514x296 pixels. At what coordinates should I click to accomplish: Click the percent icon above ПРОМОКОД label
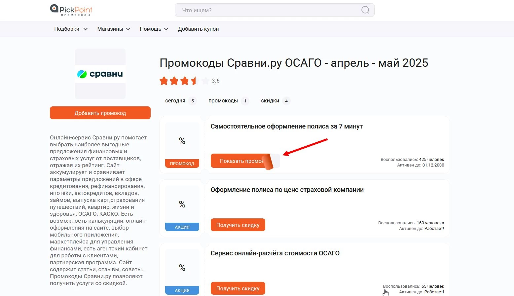click(182, 141)
